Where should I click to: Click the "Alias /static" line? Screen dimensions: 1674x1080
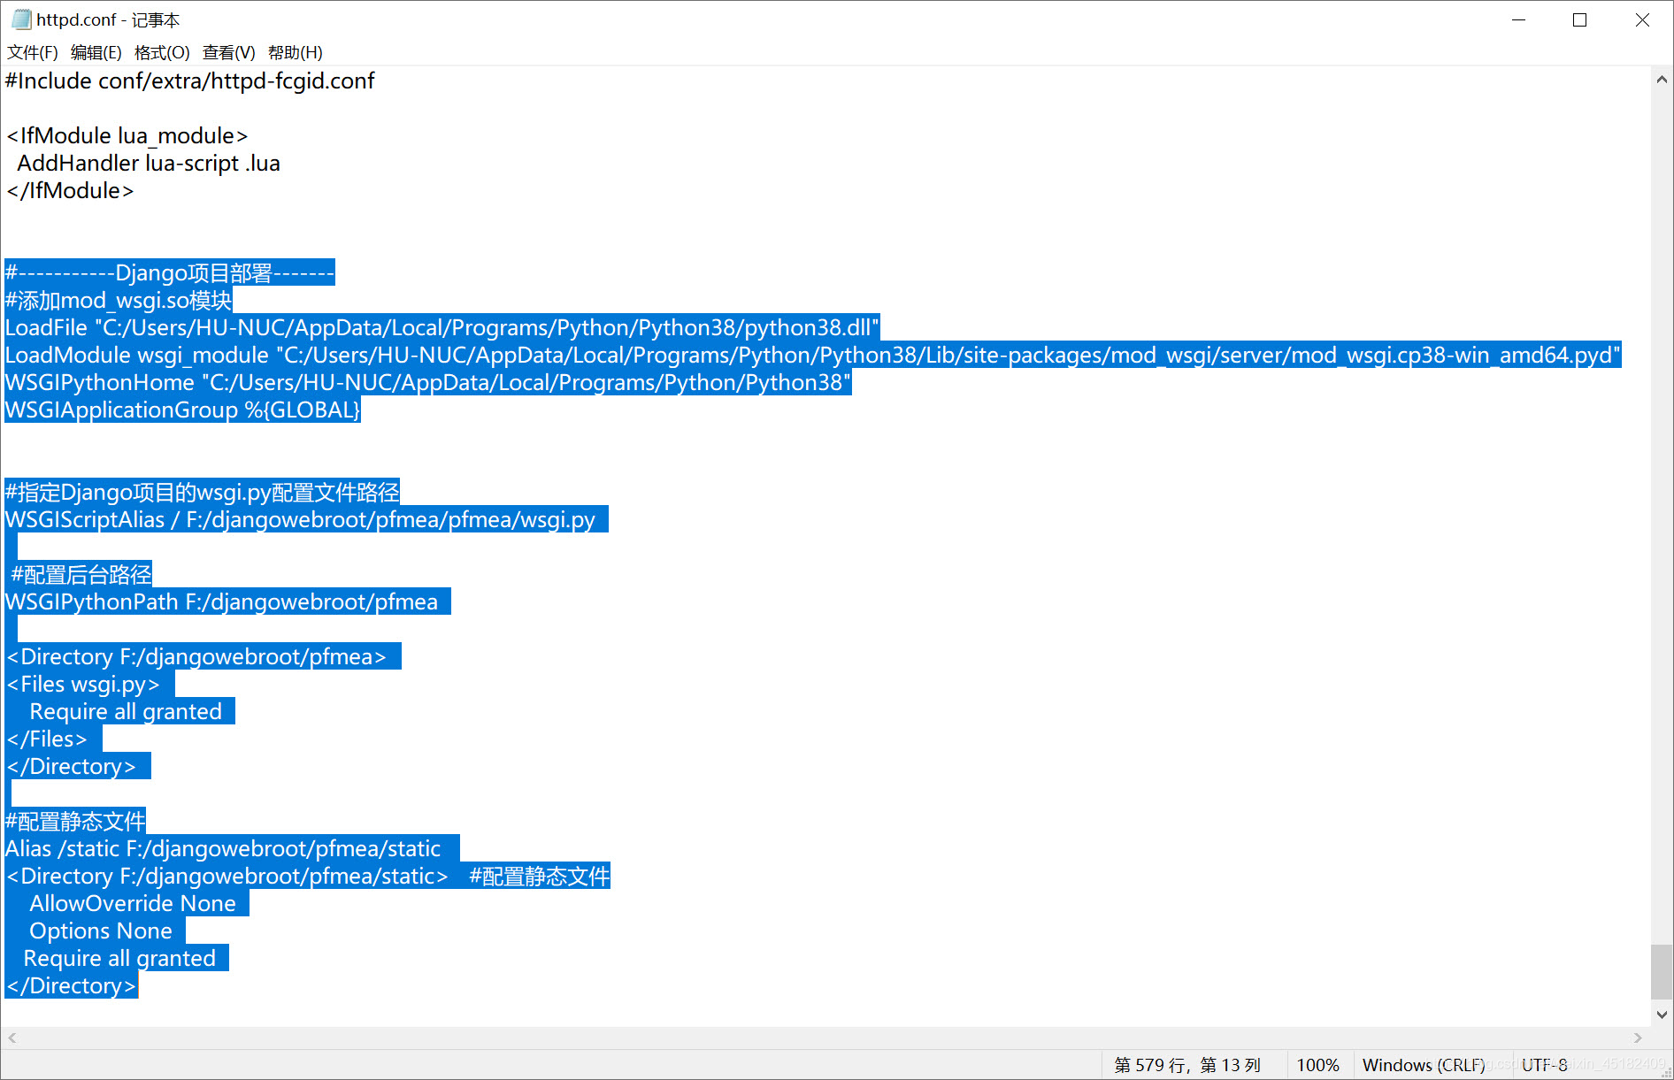coord(223,848)
